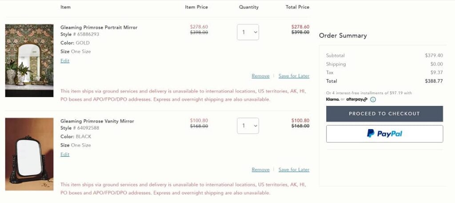The width and height of the screenshot is (455, 203).
Task: Save the Portrait Mirror for later
Action: point(294,76)
